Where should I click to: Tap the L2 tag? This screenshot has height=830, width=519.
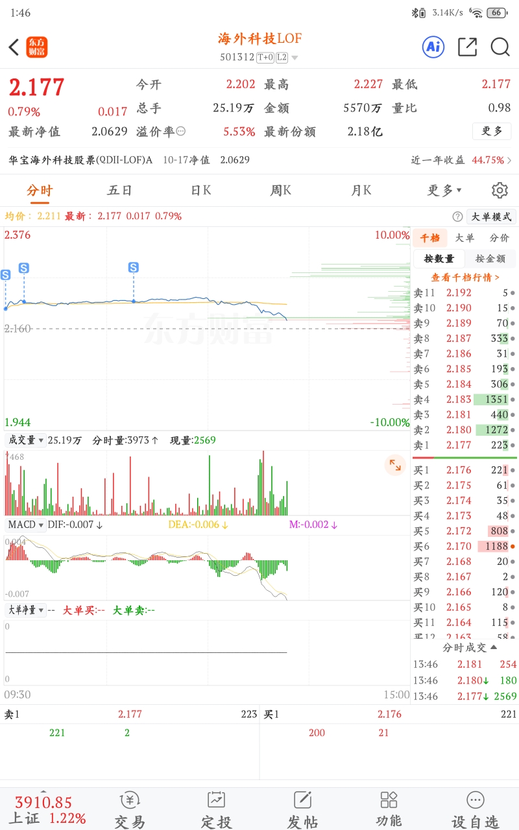coord(282,58)
